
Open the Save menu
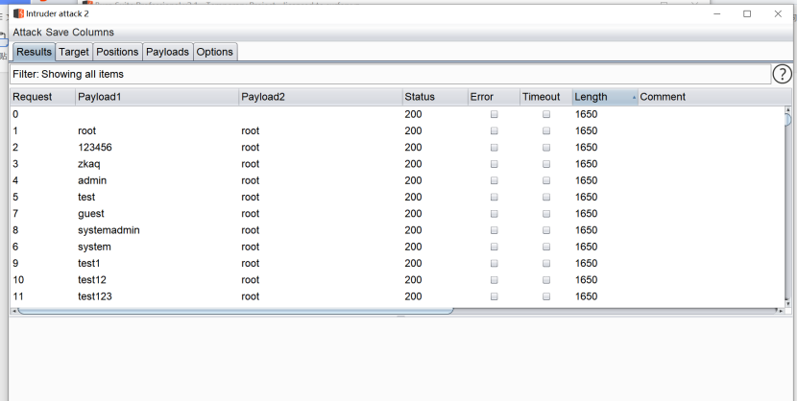pos(58,33)
